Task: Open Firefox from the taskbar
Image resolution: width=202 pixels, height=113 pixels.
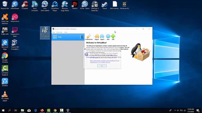Action: coord(42,110)
